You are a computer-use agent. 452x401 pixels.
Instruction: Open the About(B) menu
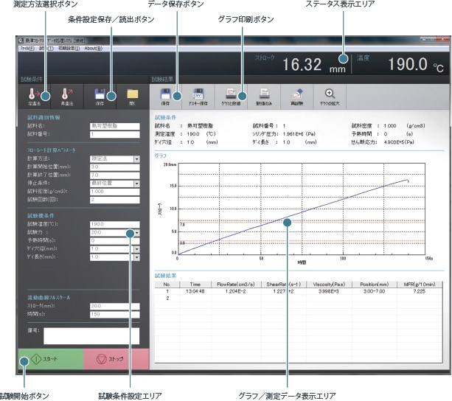point(94,49)
